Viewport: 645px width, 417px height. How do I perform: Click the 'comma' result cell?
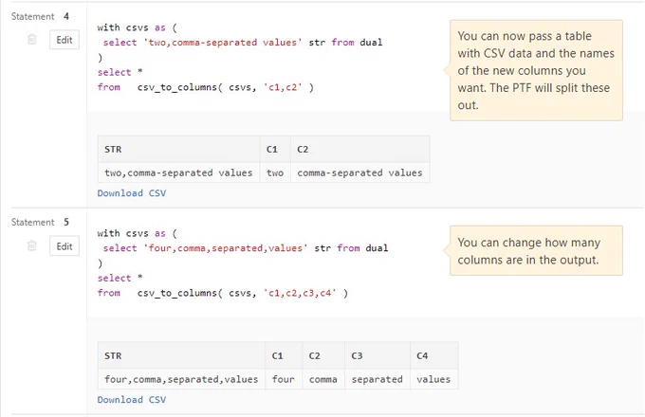pos(323,379)
